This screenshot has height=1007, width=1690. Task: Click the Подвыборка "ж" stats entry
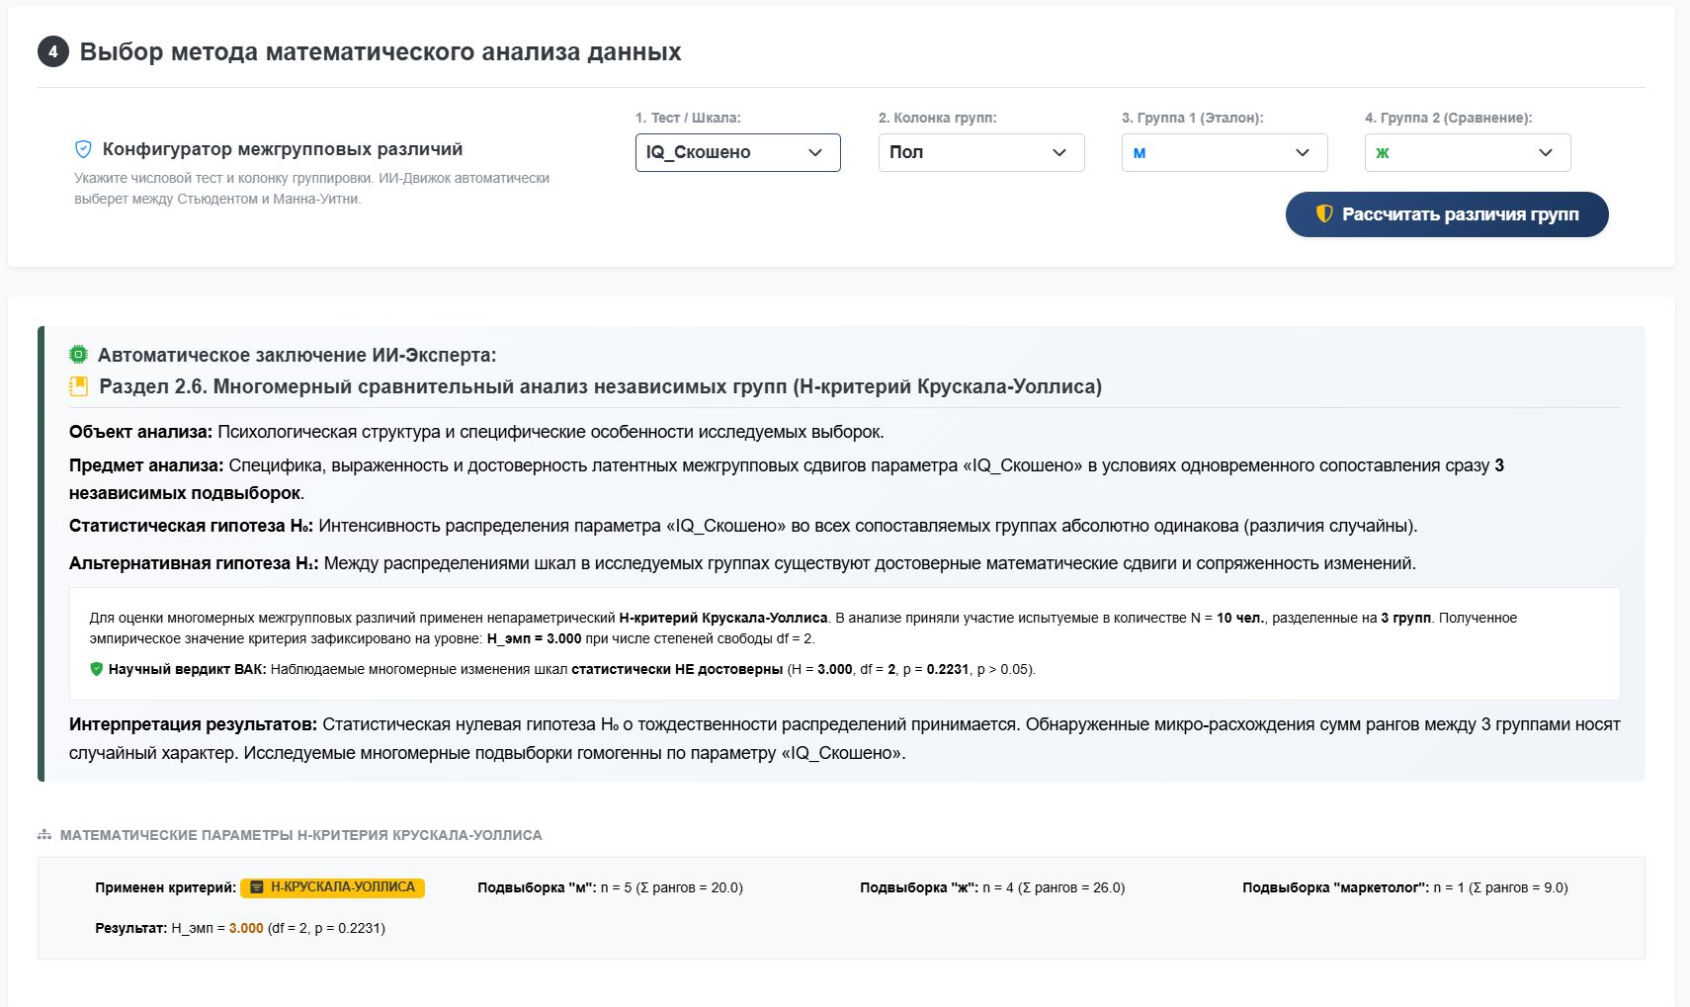pyautogui.click(x=992, y=887)
